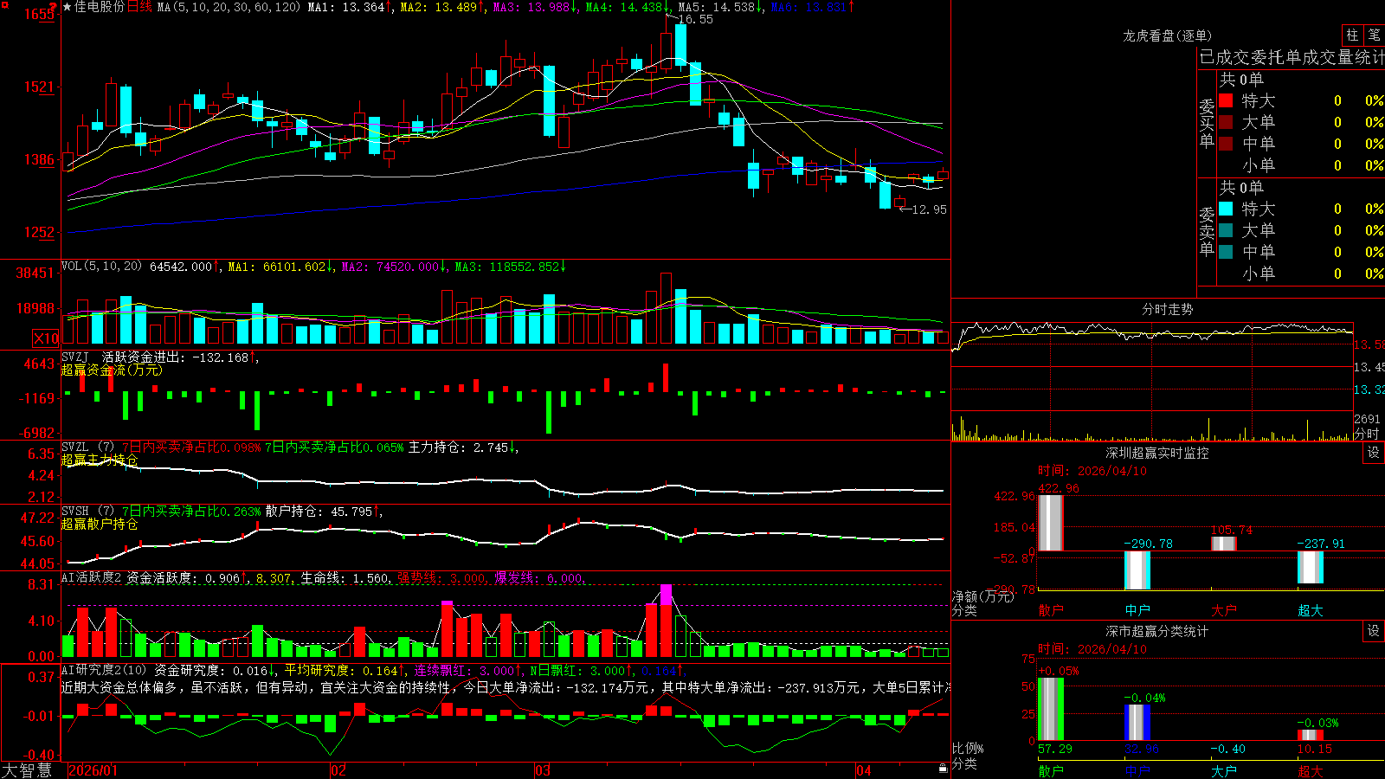Click the 龙虎看盘(逐单) panel title

(x=1167, y=35)
